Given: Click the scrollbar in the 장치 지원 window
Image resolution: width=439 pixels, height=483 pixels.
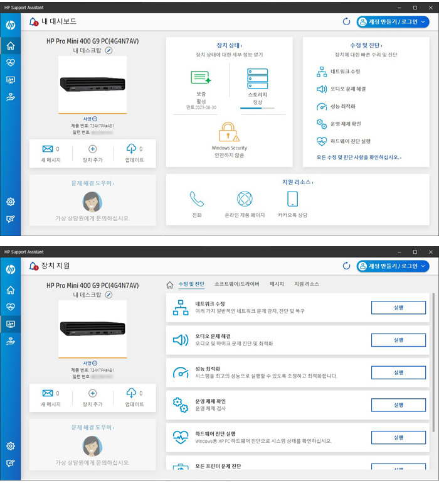Looking at the screenshot, I should click(433, 362).
